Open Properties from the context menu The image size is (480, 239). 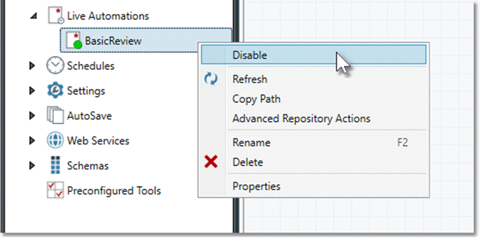click(x=256, y=186)
